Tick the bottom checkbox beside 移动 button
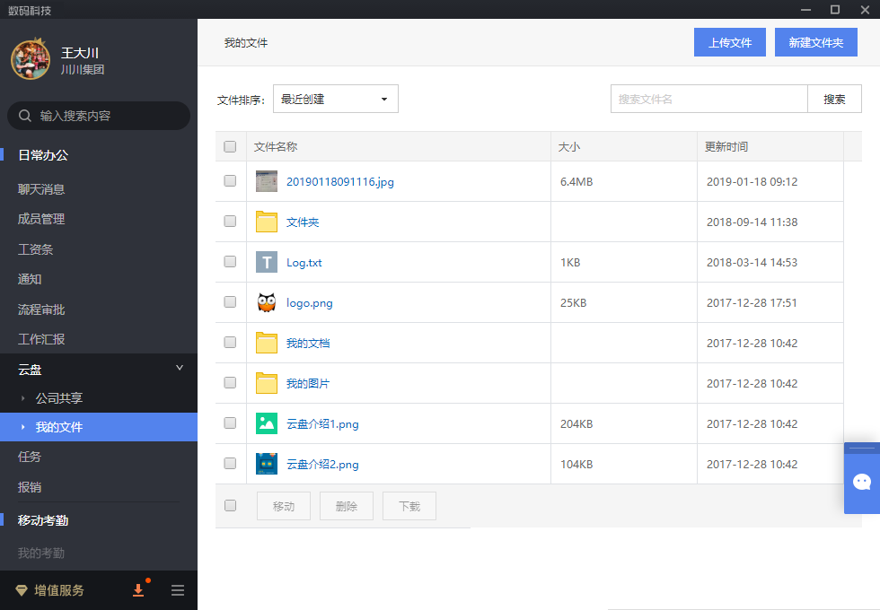The width and height of the screenshot is (880, 610). (230, 505)
